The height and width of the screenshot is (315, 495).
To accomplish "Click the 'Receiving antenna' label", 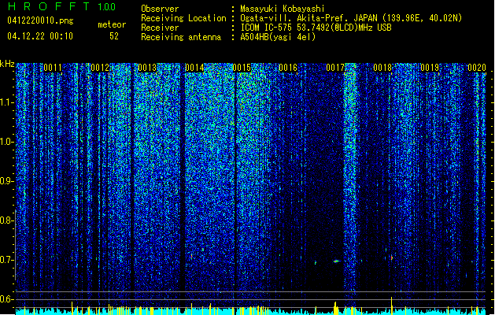I will click(x=181, y=37).
